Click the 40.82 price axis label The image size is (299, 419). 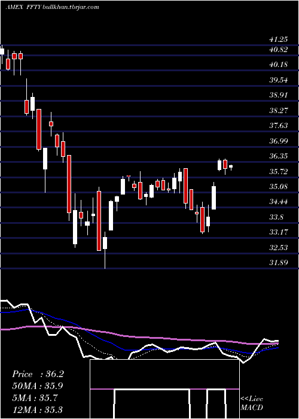(x=278, y=50)
